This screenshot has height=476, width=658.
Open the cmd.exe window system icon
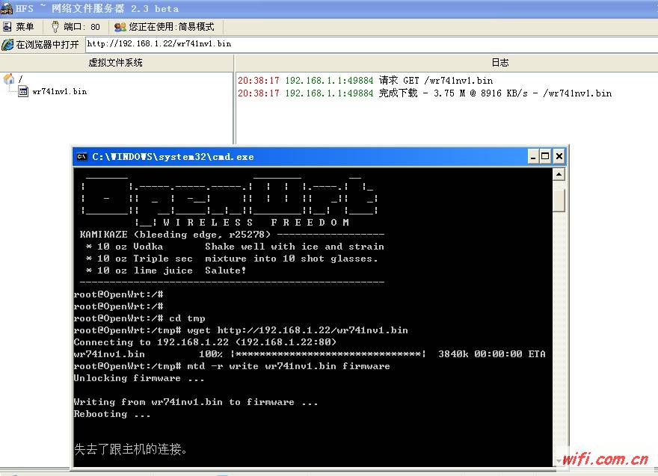pyautogui.click(x=82, y=157)
